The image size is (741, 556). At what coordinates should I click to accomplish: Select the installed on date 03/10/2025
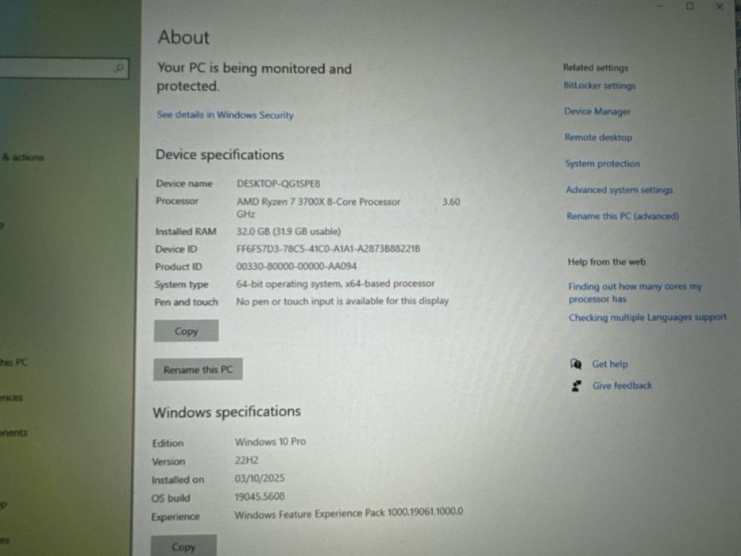(x=260, y=478)
